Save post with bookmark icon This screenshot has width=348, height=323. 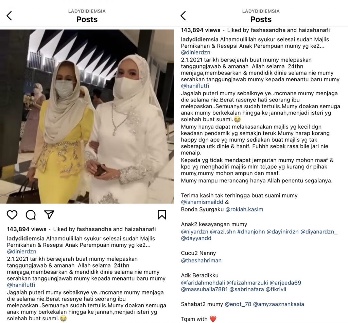pos(162,215)
